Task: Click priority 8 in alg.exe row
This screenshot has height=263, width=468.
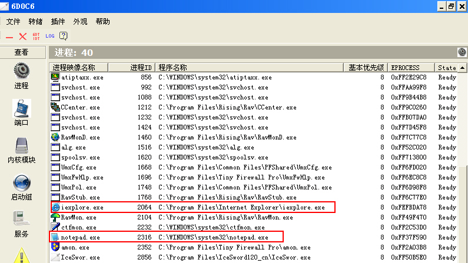Action: [x=382, y=147]
